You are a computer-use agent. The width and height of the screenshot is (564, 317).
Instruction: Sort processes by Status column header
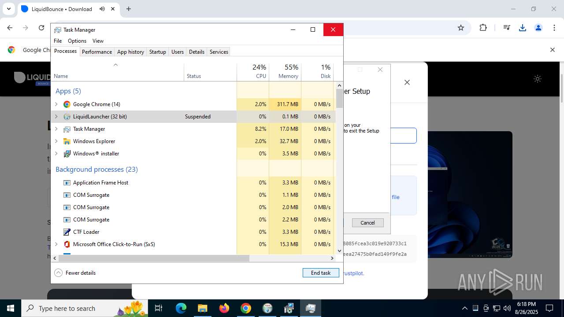(x=210, y=72)
